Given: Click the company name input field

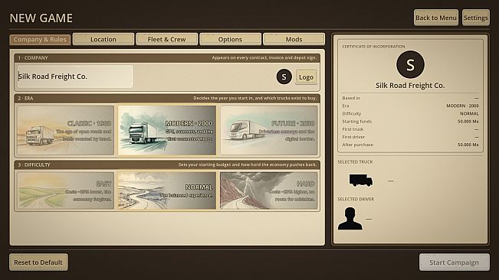Looking at the screenshot, I should point(75,77).
